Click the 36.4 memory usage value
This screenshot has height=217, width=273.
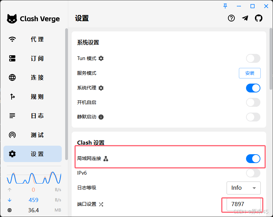[33, 210]
